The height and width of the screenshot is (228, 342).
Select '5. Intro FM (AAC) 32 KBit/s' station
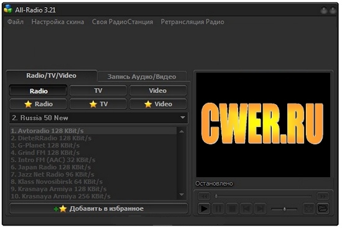[93, 160]
